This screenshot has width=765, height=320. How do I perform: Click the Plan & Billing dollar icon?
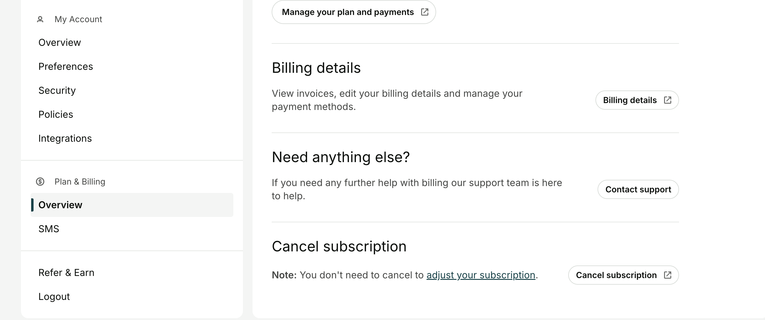click(x=40, y=182)
